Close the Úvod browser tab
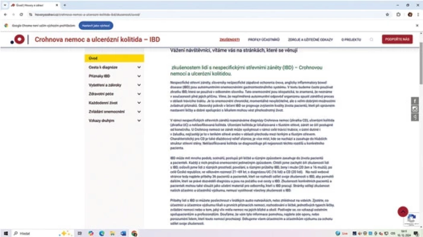423x237 pixels. (57, 5)
